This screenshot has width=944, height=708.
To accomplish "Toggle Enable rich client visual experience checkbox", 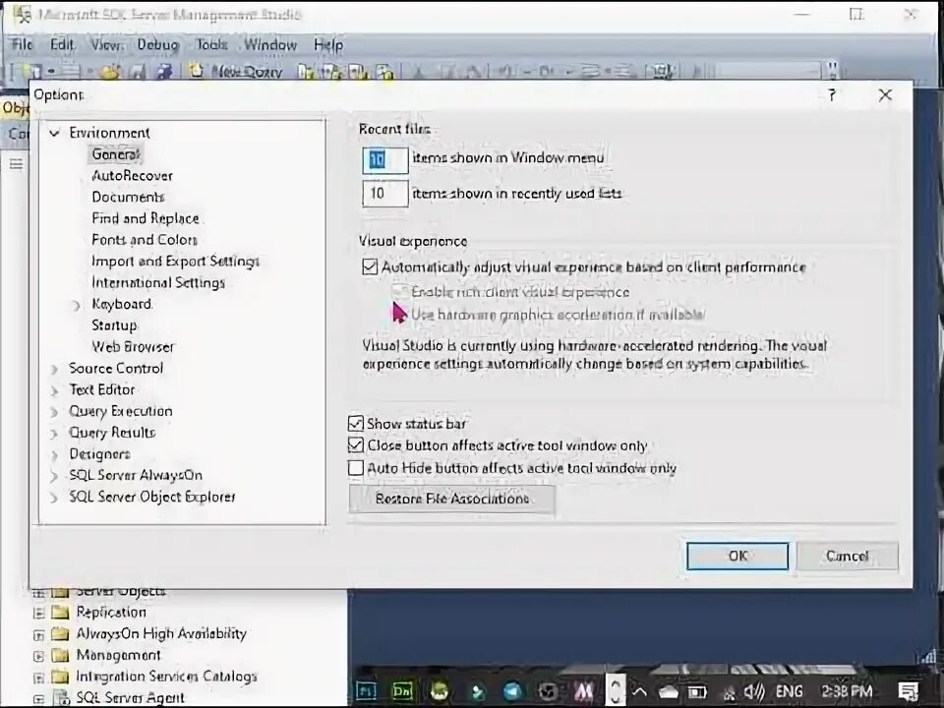I will tap(399, 292).
